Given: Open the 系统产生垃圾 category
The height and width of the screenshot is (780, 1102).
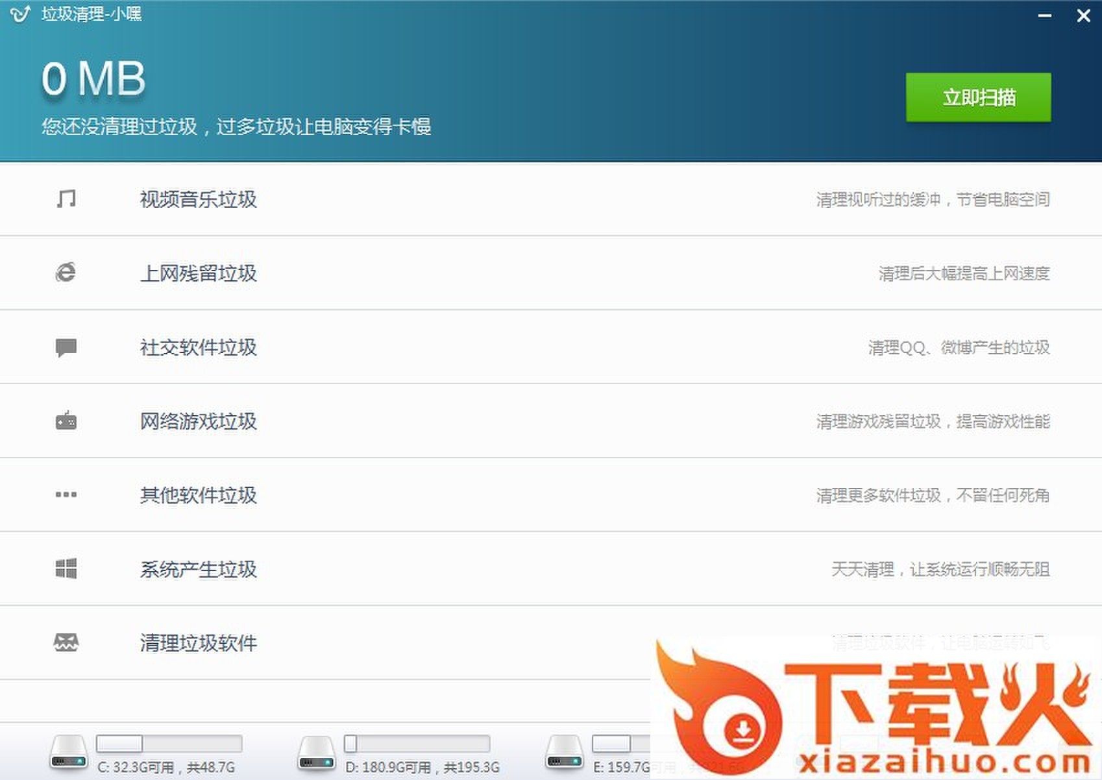Looking at the screenshot, I should tap(198, 569).
